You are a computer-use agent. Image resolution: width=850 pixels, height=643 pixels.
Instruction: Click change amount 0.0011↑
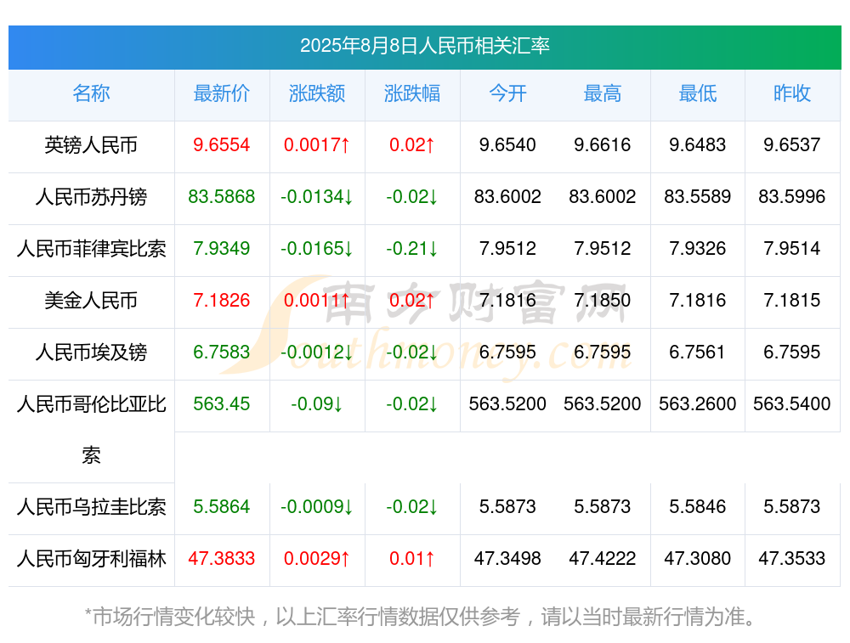[317, 300]
